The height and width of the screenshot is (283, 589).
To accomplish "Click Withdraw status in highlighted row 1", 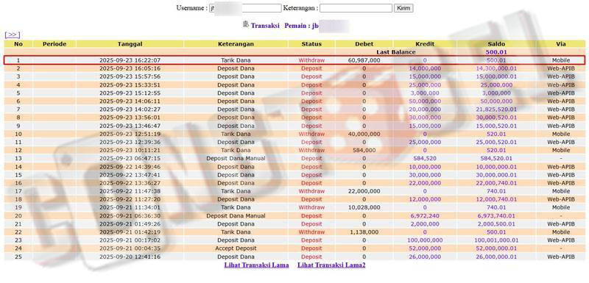I will pos(311,60).
